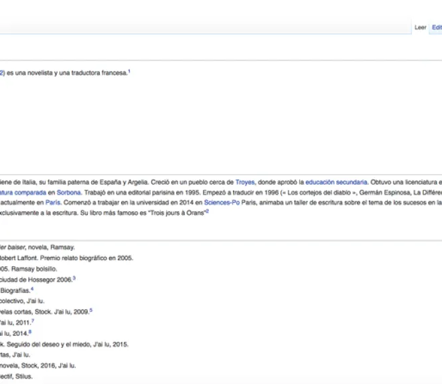The height and width of the screenshot is (384, 442).
Task: Open footnote 8 after 'lu, 2014'
Action: tap(30, 332)
